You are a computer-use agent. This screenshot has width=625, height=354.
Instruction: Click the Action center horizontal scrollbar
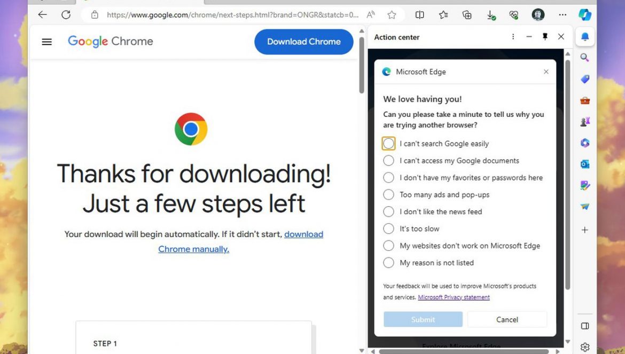[464, 352]
